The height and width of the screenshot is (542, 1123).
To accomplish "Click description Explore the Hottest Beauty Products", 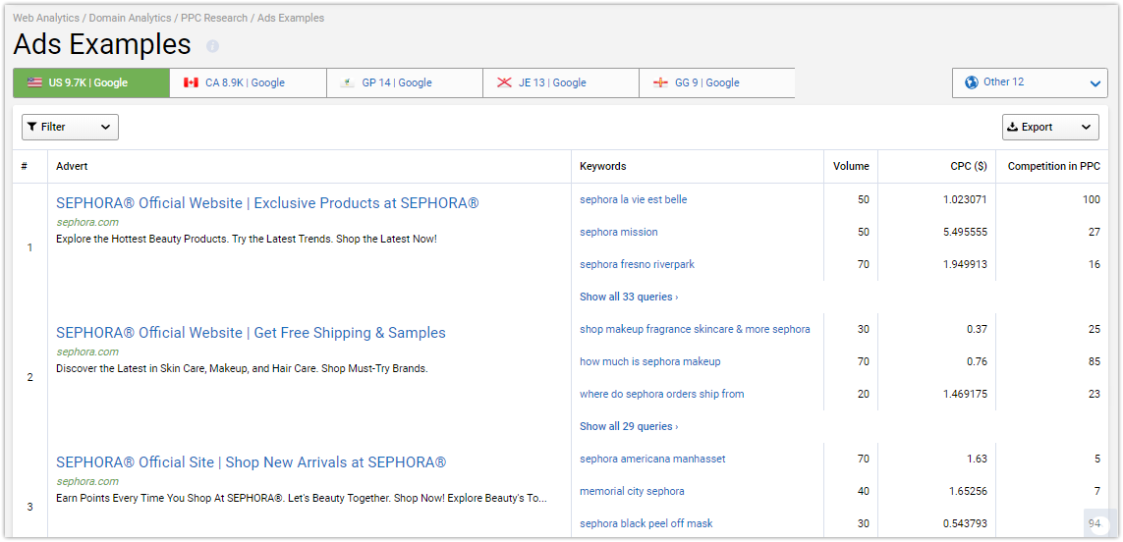I will (x=247, y=240).
